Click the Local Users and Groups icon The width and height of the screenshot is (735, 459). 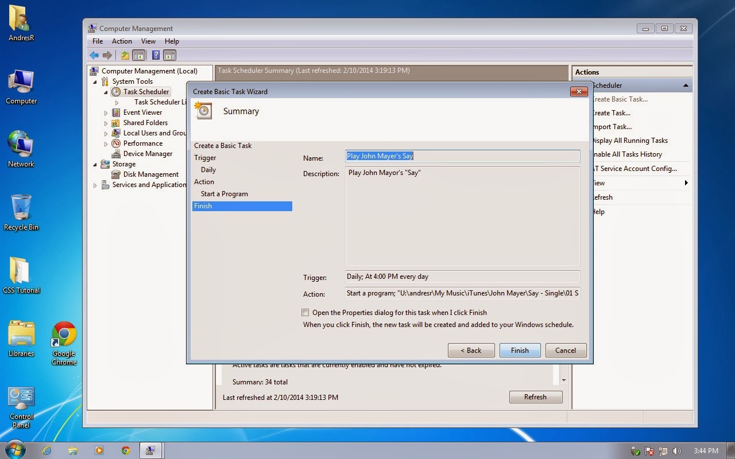pyautogui.click(x=117, y=133)
